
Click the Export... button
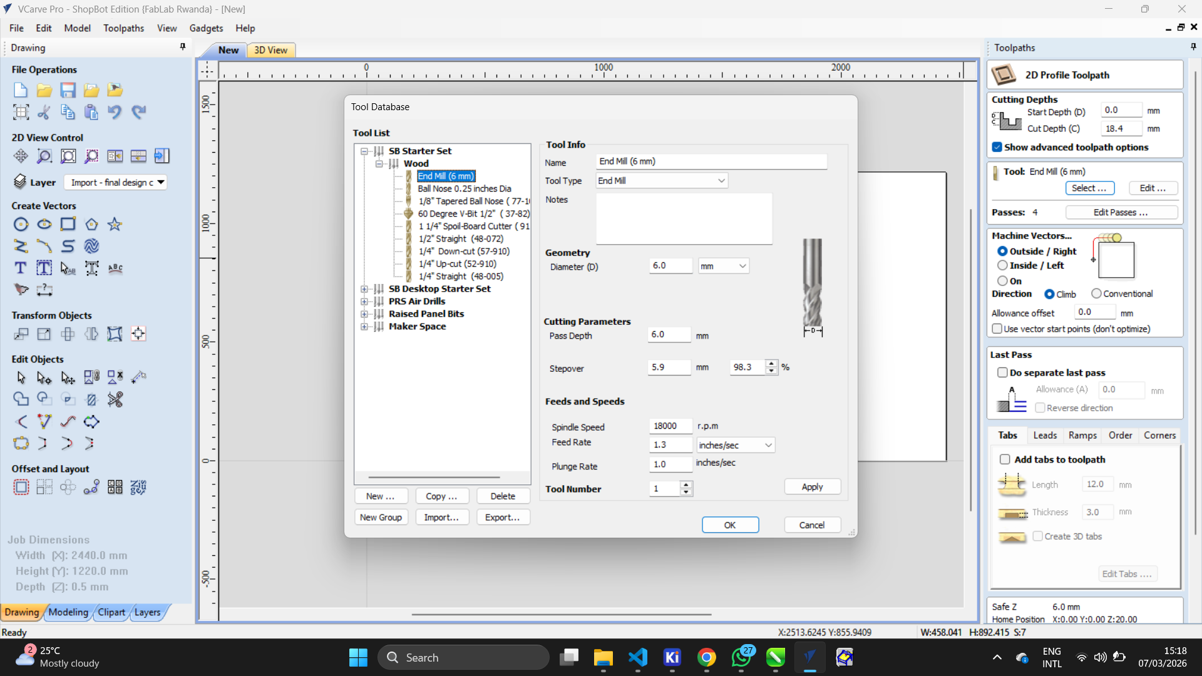click(x=502, y=517)
